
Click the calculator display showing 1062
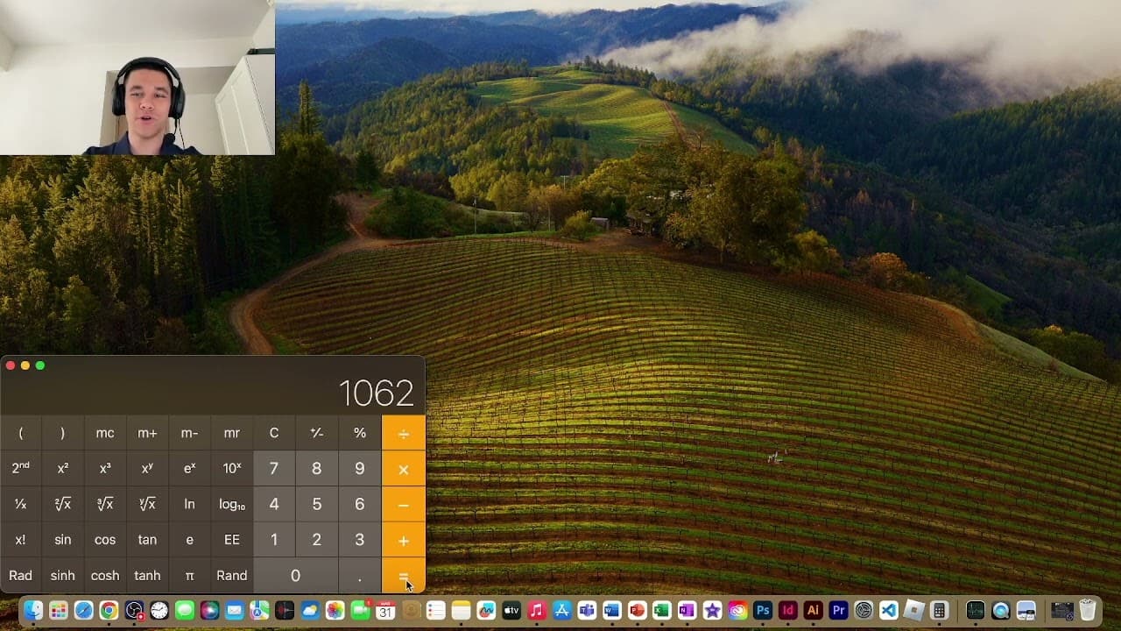click(x=376, y=393)
